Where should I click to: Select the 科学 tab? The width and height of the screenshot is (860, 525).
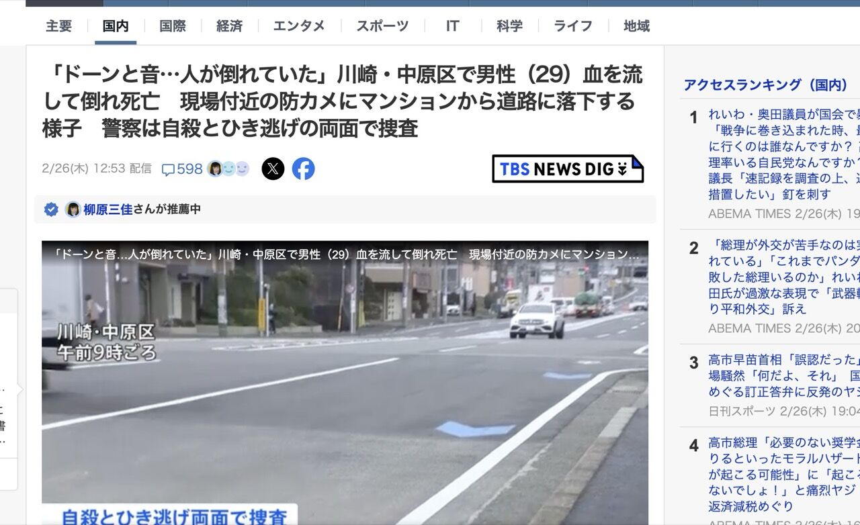coord(509,26)
